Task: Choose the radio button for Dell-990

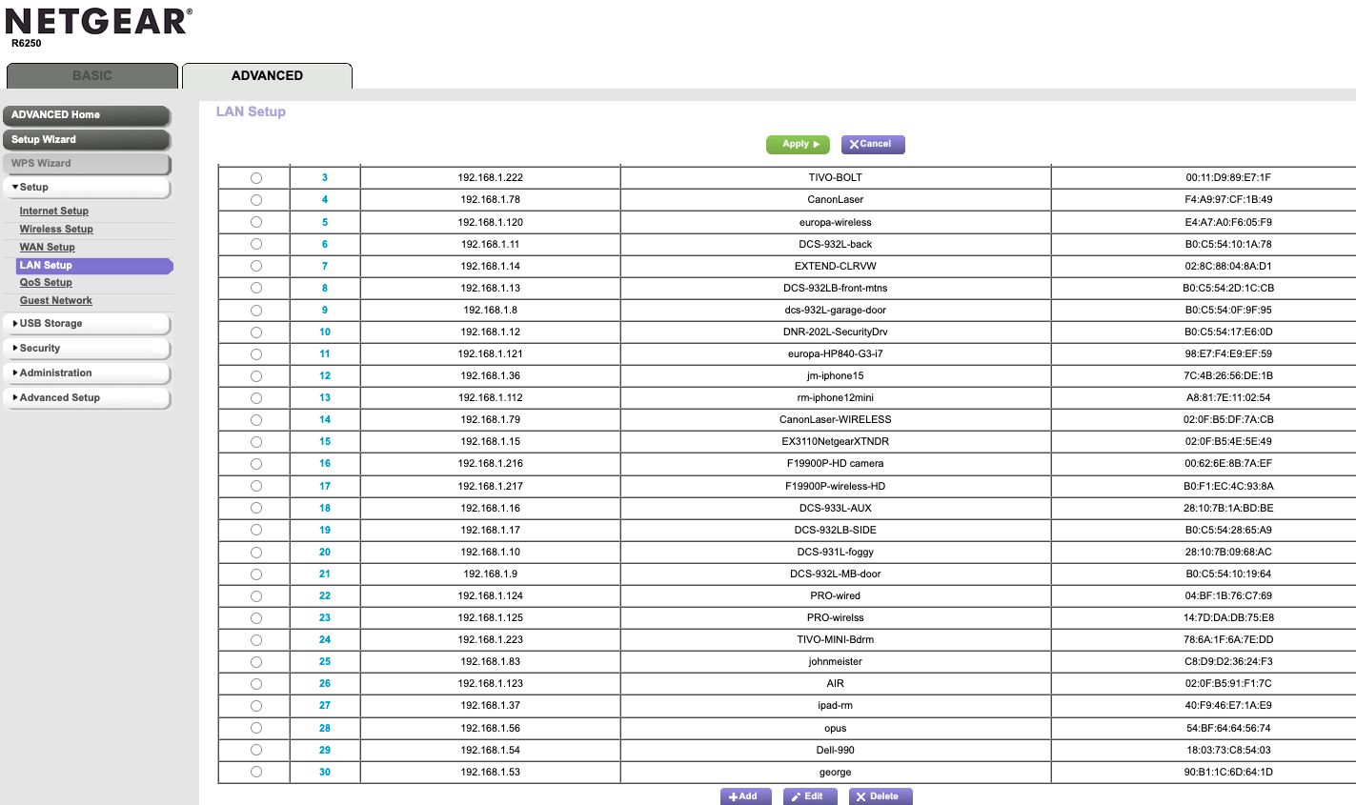Action: [256, 751]
